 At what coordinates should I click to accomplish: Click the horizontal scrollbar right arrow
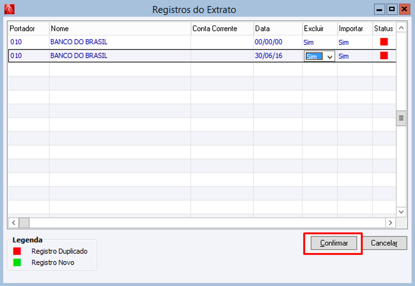click(x=390, y=223)
